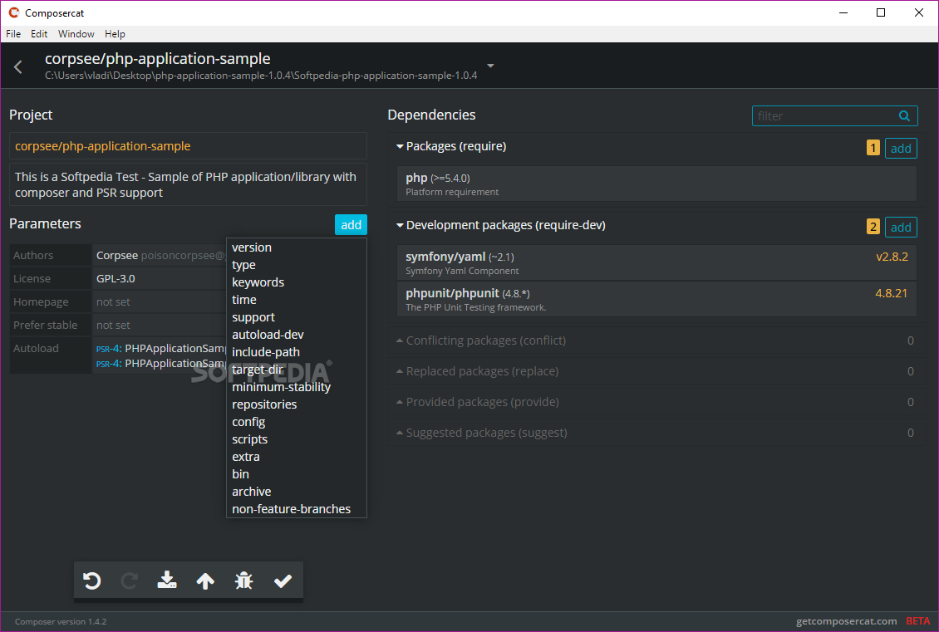Click the phpunit/phpunit package row
Screen dimensions: 939x632
(x=656, y=299)
